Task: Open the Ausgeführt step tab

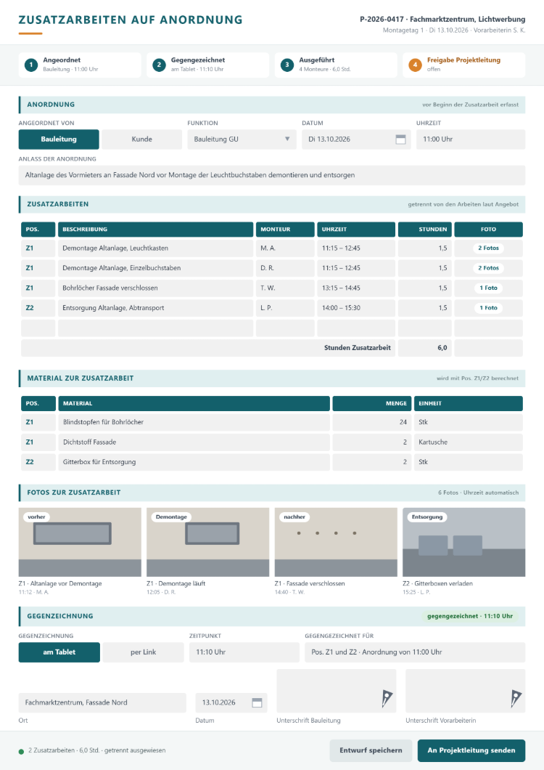Action: [x=336, y=65]
